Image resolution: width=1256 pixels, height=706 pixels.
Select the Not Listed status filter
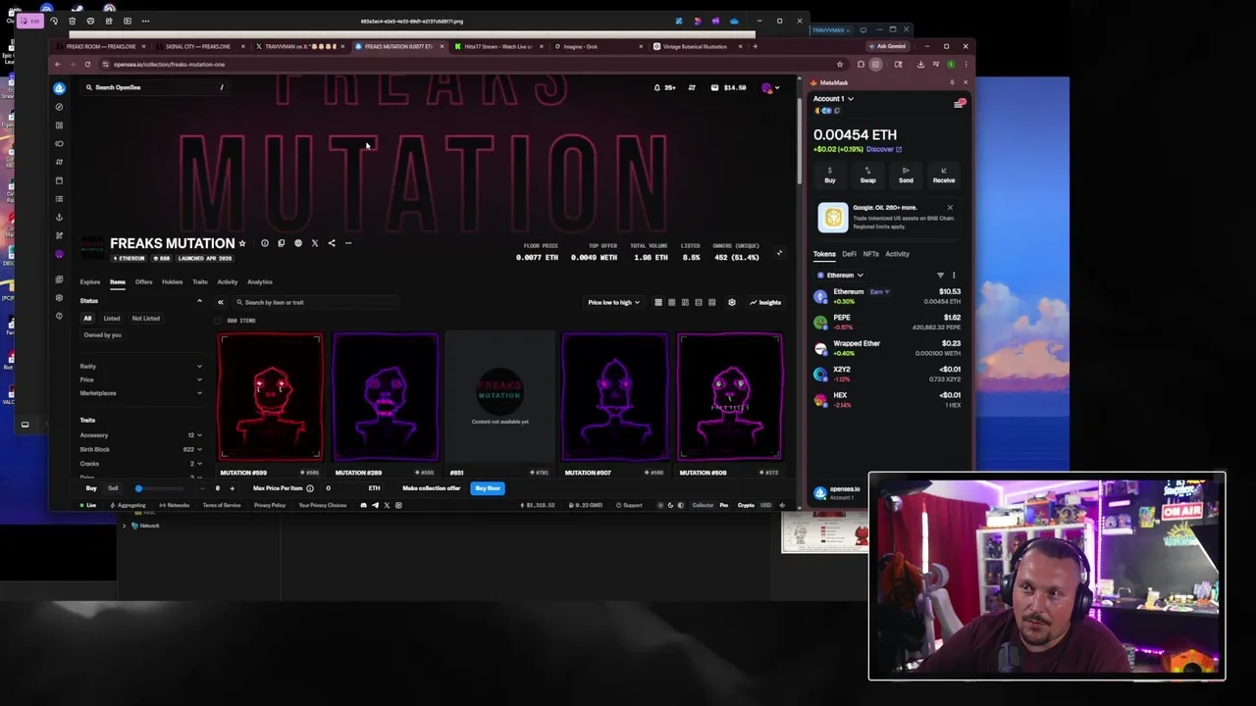(x=145, y=319)
